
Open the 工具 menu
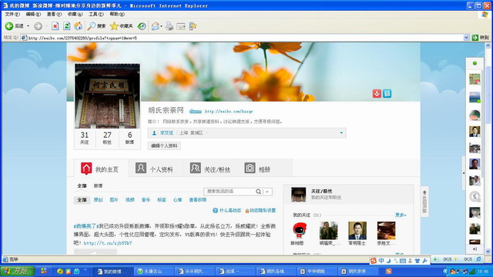(x=96, y=14)
